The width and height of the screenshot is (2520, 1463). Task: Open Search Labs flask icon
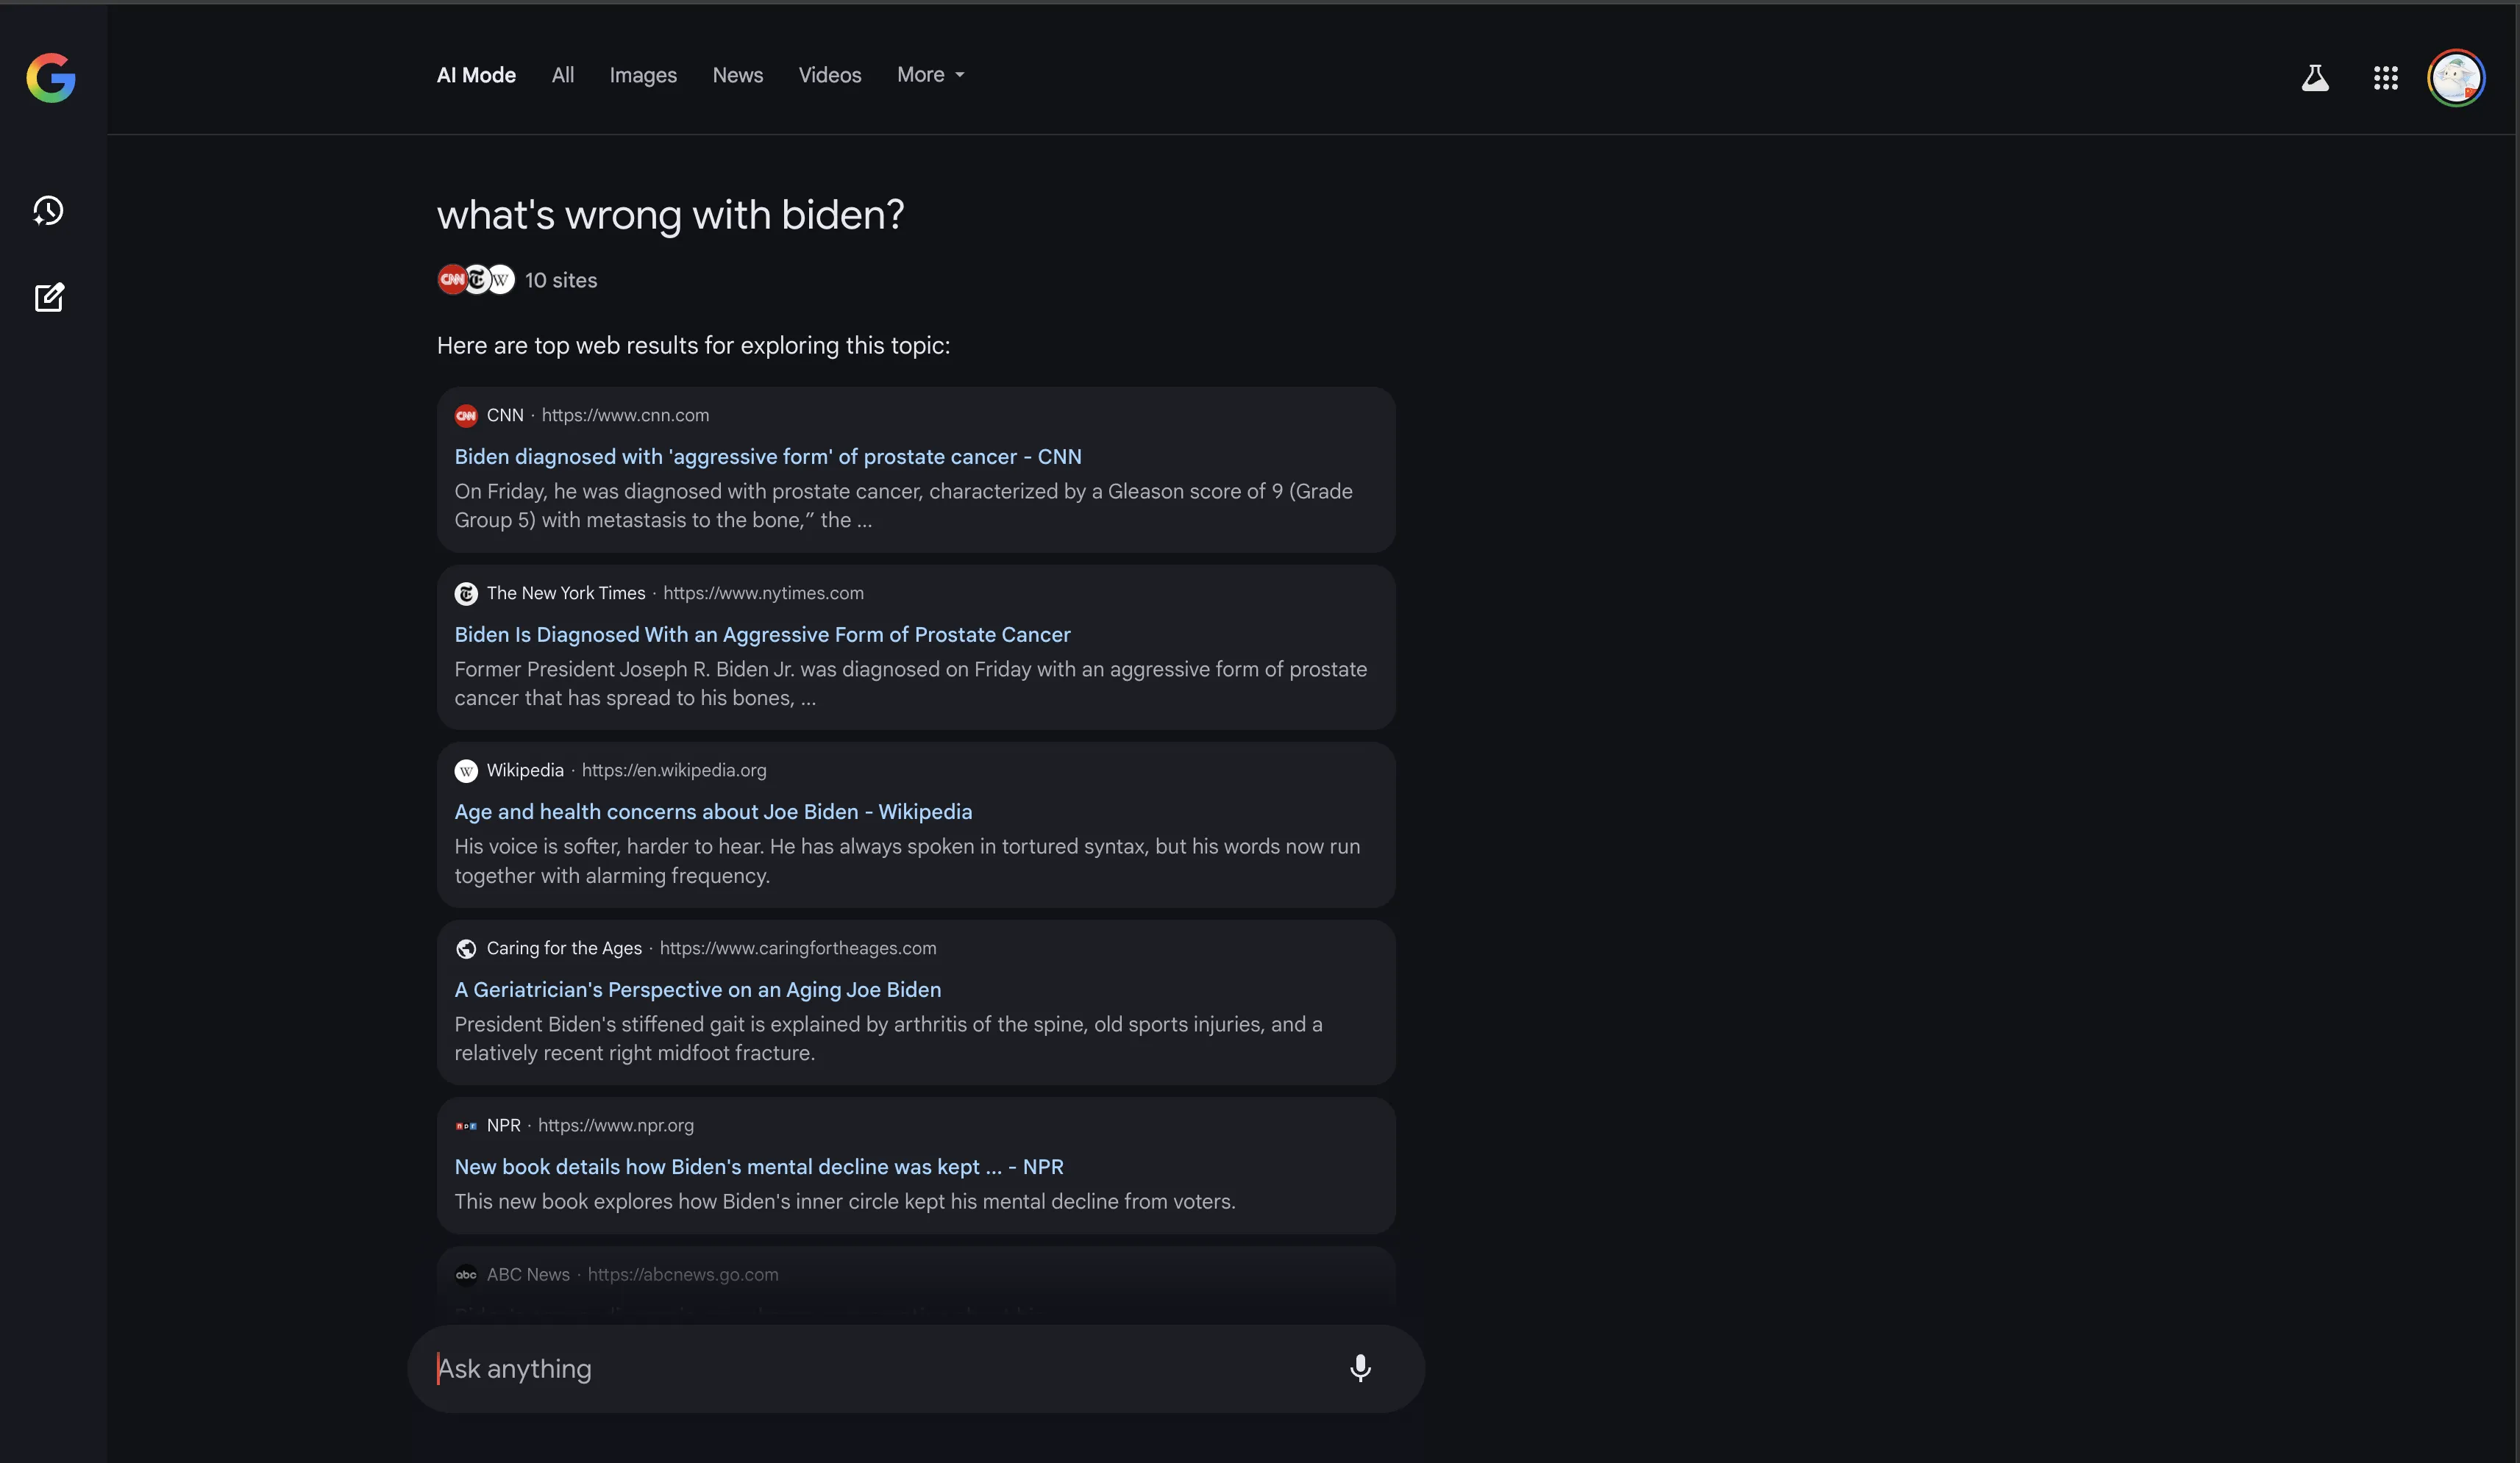(2315, 77)
